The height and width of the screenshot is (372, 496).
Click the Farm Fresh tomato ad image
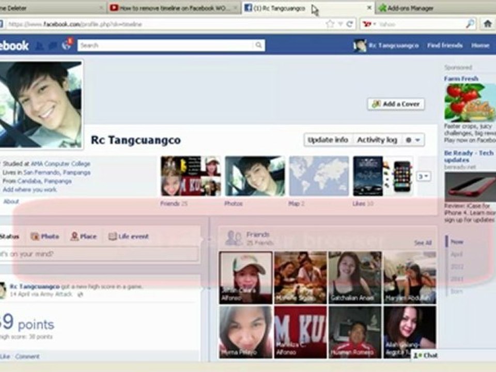[x=470, y=102]
